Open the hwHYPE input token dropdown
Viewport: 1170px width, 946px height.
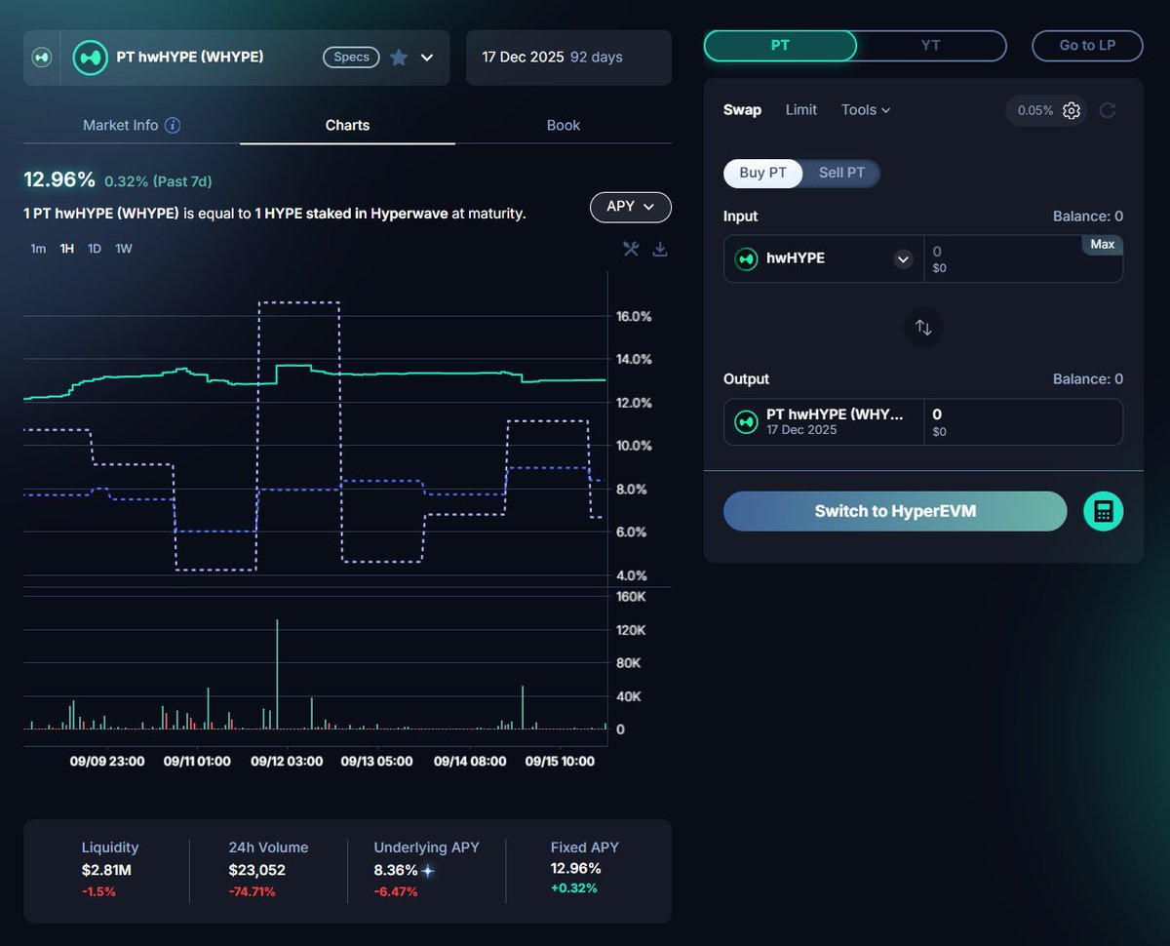tap(904, 258)
